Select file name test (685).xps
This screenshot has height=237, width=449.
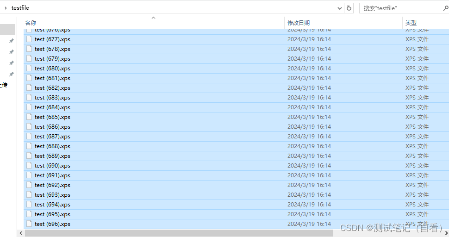(x=52, y=117)
